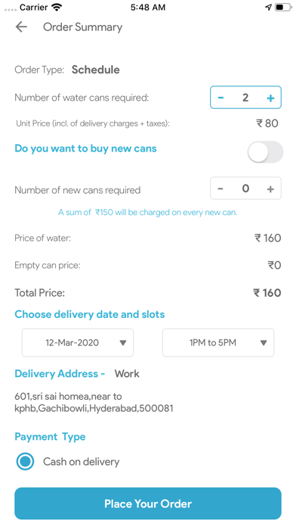This screenshot has height=527, width=296.
Task: Tap the back arrow beside Order Summary
Action: [x=21, y=27]
